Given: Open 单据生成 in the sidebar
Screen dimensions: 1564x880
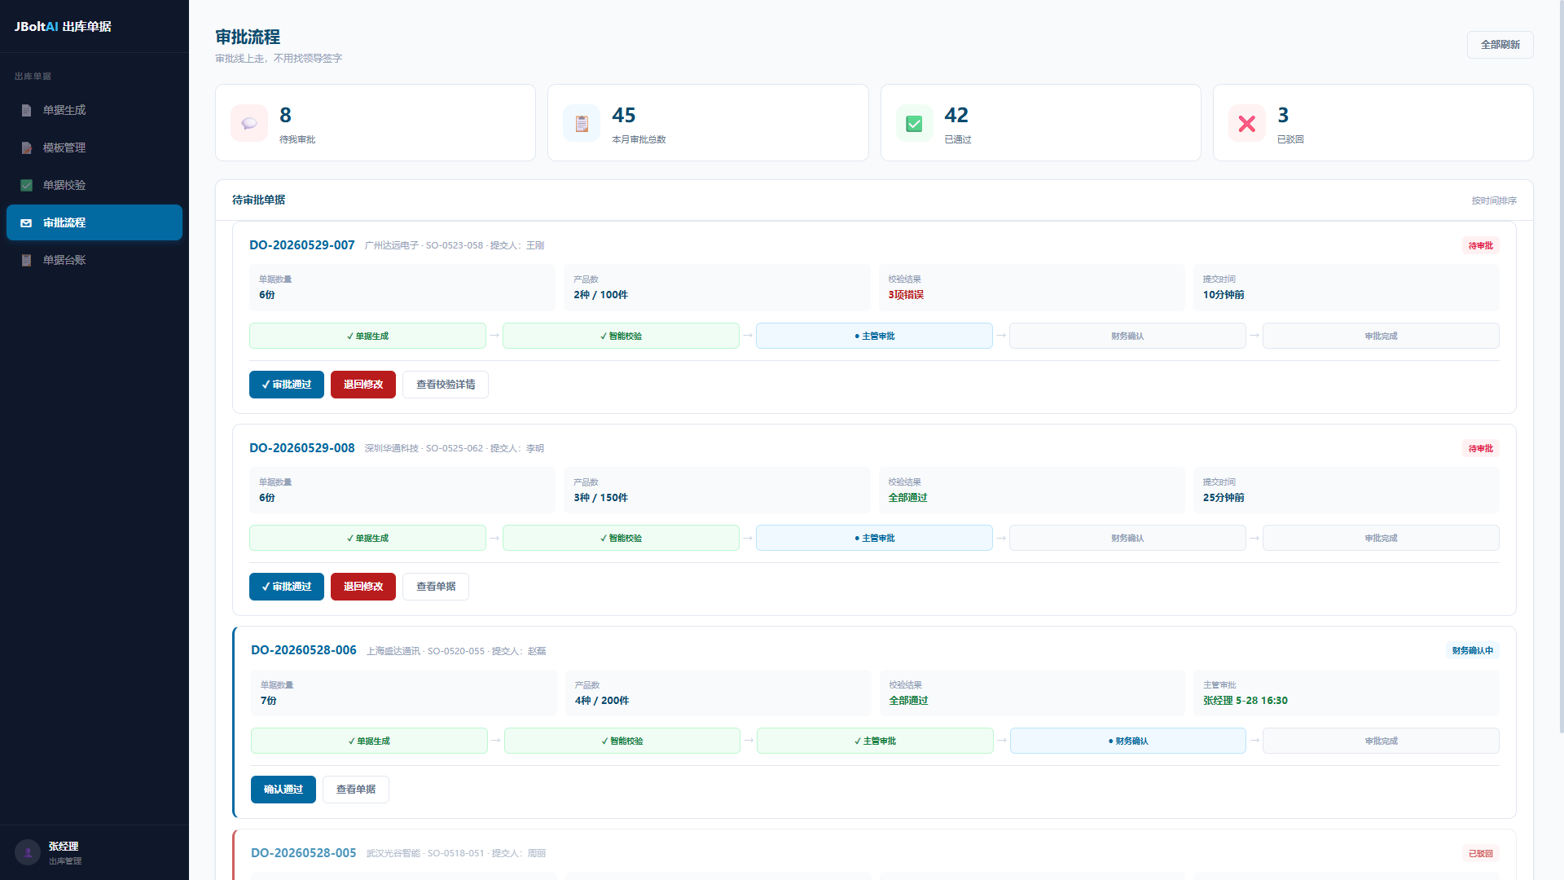Looking at the screenshot, I should [94, 110].
